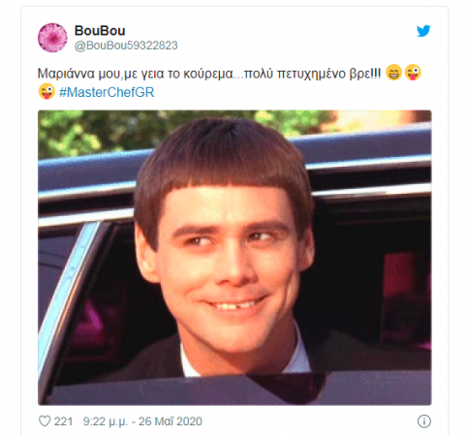Viewport: 467px width, 436px height.
Task: Click the winking tongue emoji after grinning emoji
Action: click(413, 73)
